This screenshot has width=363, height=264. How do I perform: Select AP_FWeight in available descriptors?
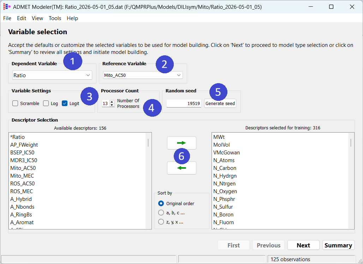click(x=24, y=145)
